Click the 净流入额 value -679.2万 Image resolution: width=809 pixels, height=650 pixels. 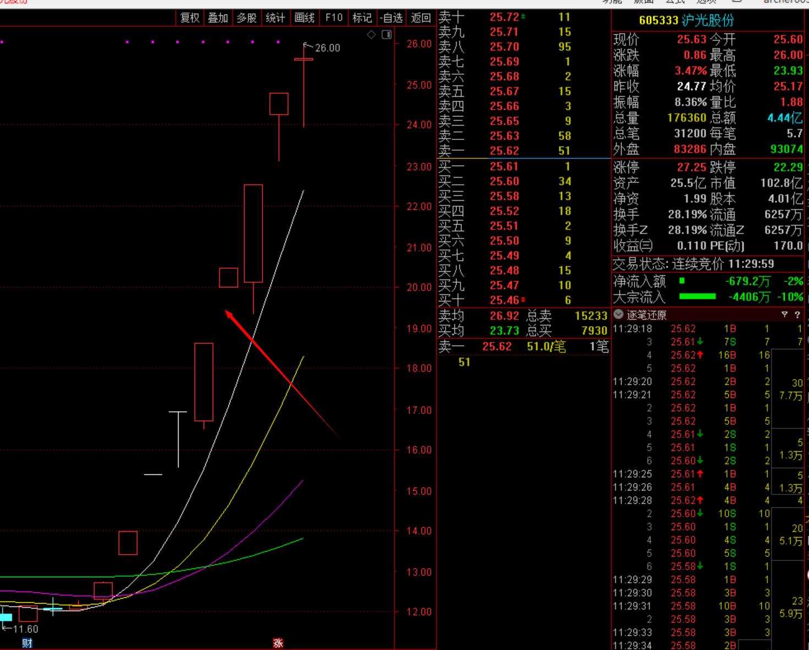pyautogui.click(x=747, y=281)
